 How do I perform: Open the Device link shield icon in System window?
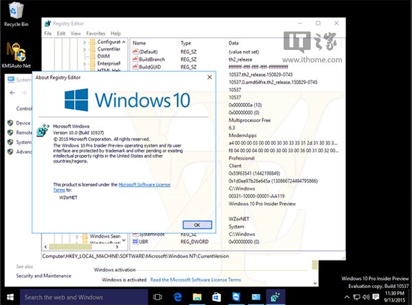10,123
